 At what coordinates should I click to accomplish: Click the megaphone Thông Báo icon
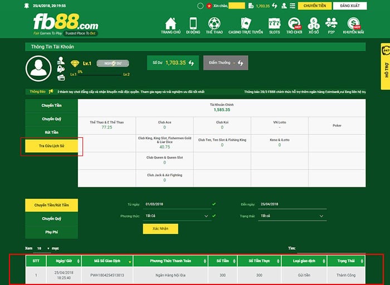coord(51,91)
